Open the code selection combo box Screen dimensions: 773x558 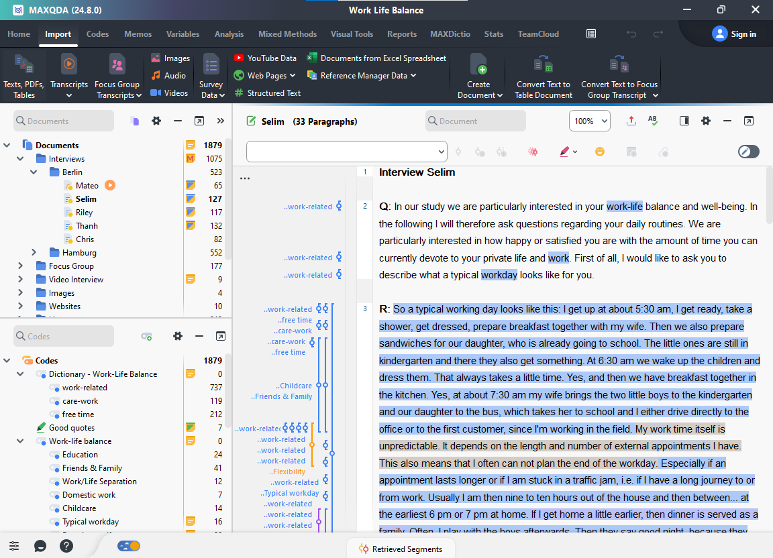point(346,152)
